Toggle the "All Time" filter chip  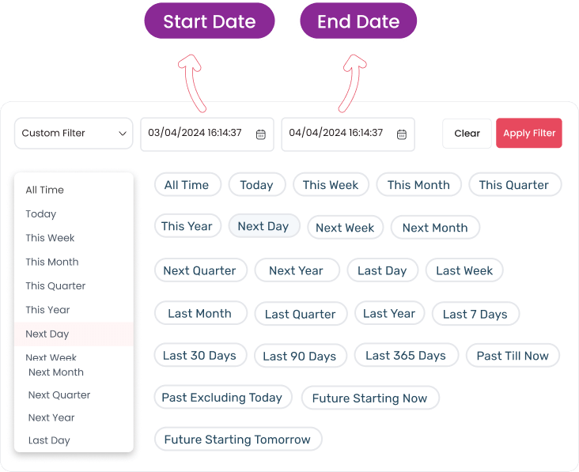[x=187, y=185]
